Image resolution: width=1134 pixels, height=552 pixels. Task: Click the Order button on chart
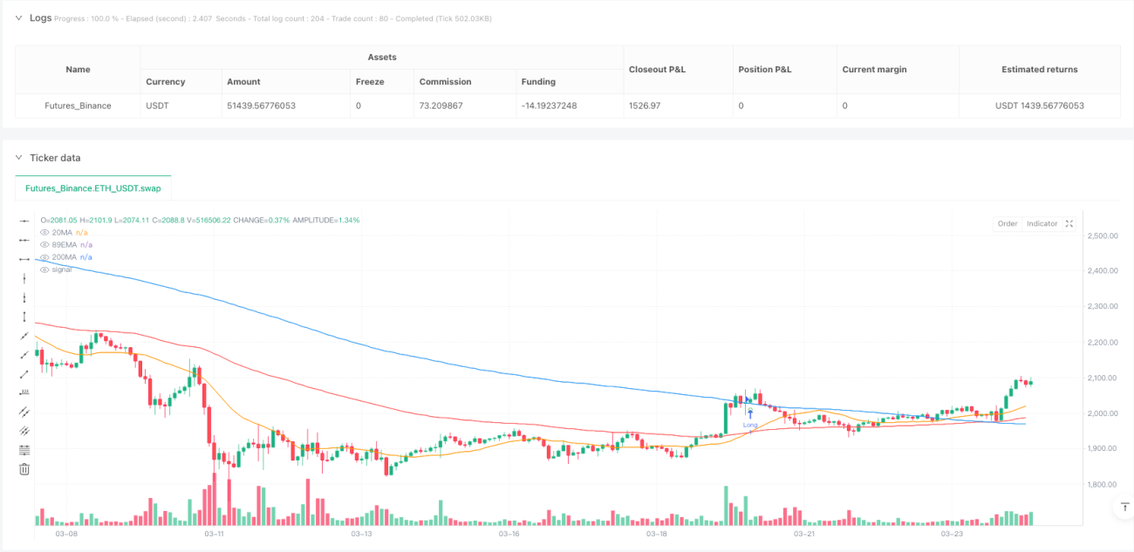coord(1008,224)
